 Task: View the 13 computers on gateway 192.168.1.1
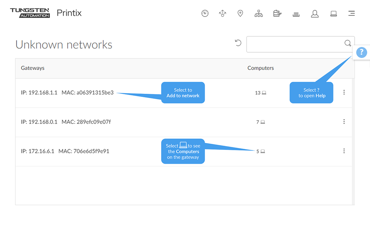(261, 93)
